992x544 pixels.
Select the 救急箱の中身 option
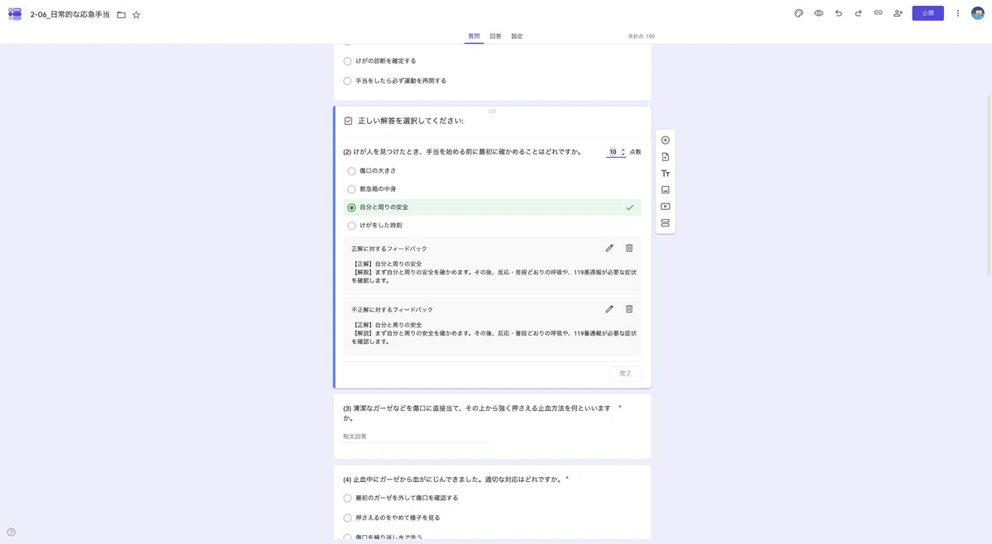[x=351, y=189]
